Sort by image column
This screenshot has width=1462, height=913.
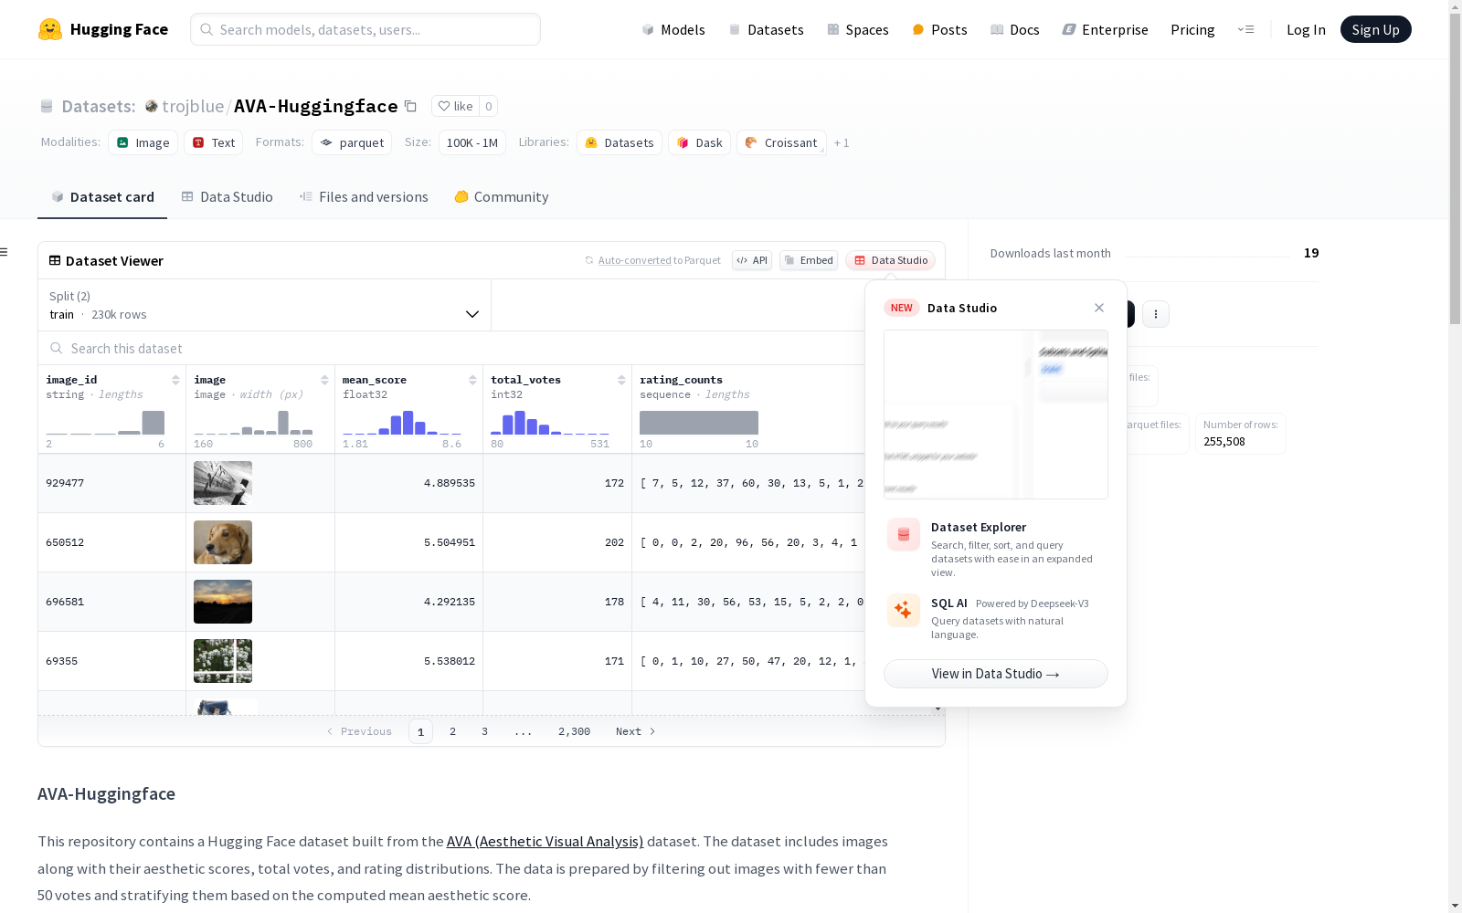(324, 380)
